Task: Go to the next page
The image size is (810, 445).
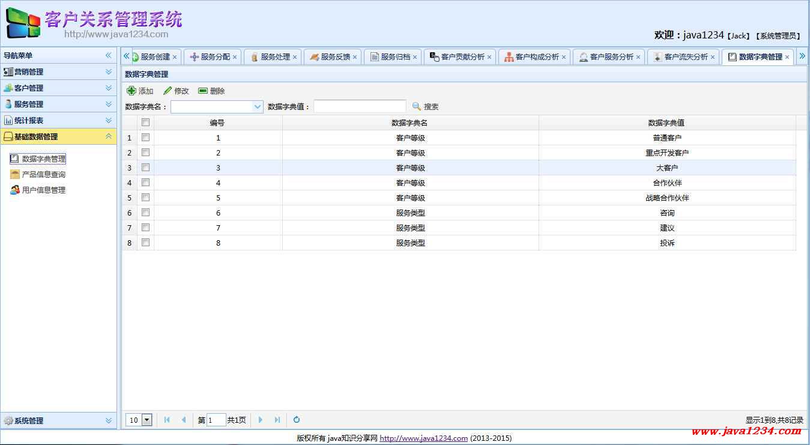Action: [260, 420]
